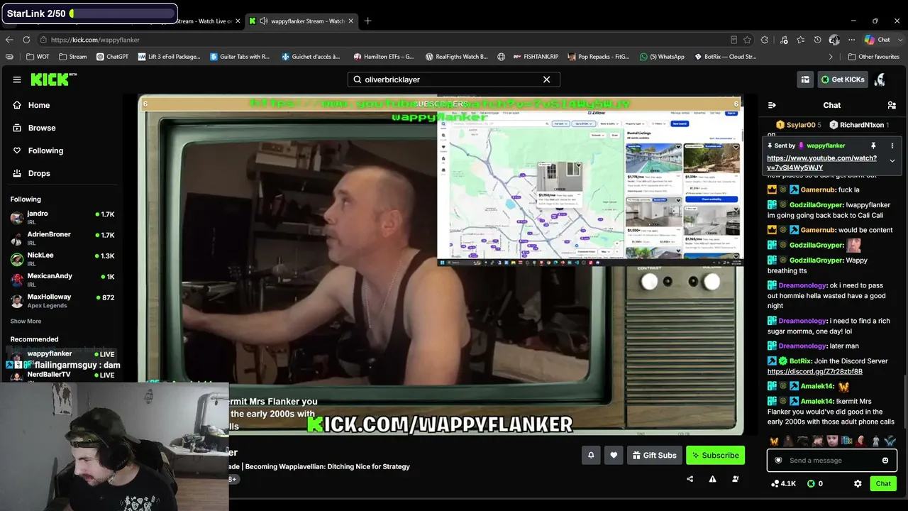Open the (5) WhatsApp bookmark
Screen dimensions: 908x511
click(x=662, y=57)
